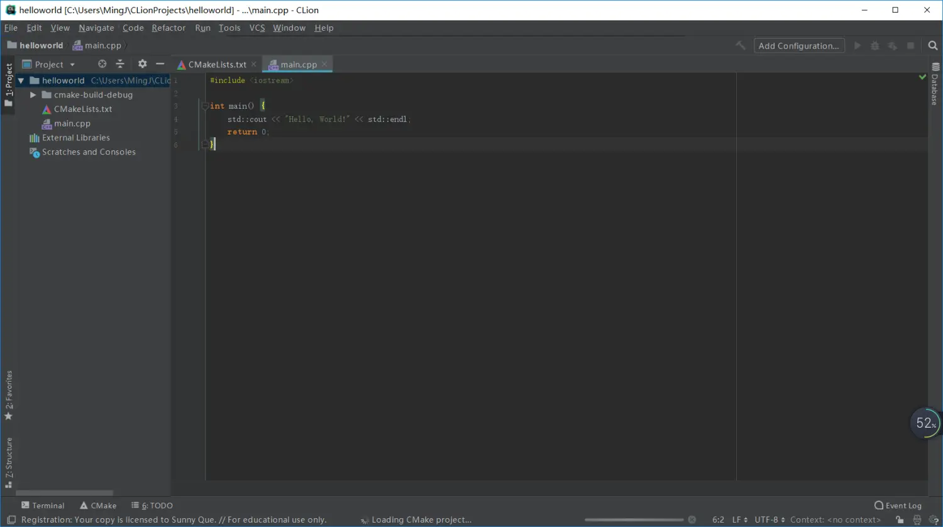Toggle the 7: Structure tool window tab
Image resolution: width=943 pixels, height=527 pixels.
point(8,462)
